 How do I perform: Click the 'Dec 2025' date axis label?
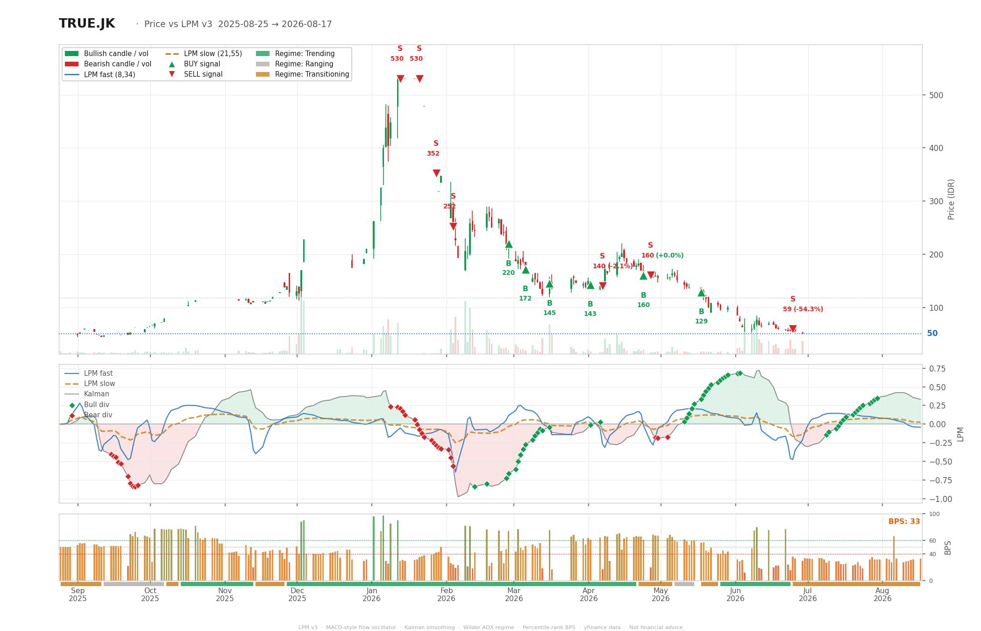point(297,595)
